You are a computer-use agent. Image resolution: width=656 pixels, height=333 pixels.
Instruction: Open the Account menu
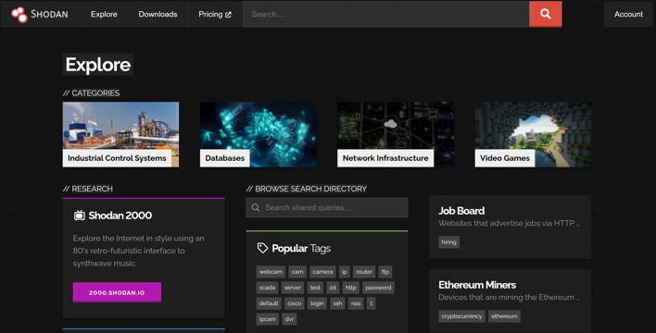(x=628, y=14)
